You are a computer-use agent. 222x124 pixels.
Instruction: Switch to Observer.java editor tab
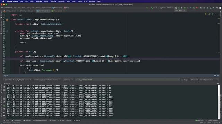coord(57,11)
